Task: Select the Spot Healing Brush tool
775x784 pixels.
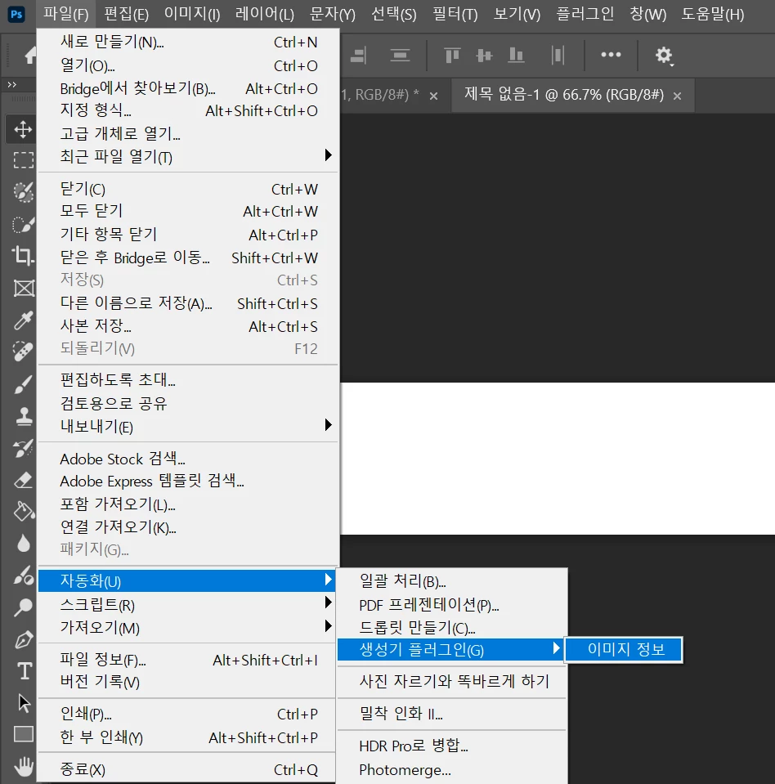Action: point(23,352)
